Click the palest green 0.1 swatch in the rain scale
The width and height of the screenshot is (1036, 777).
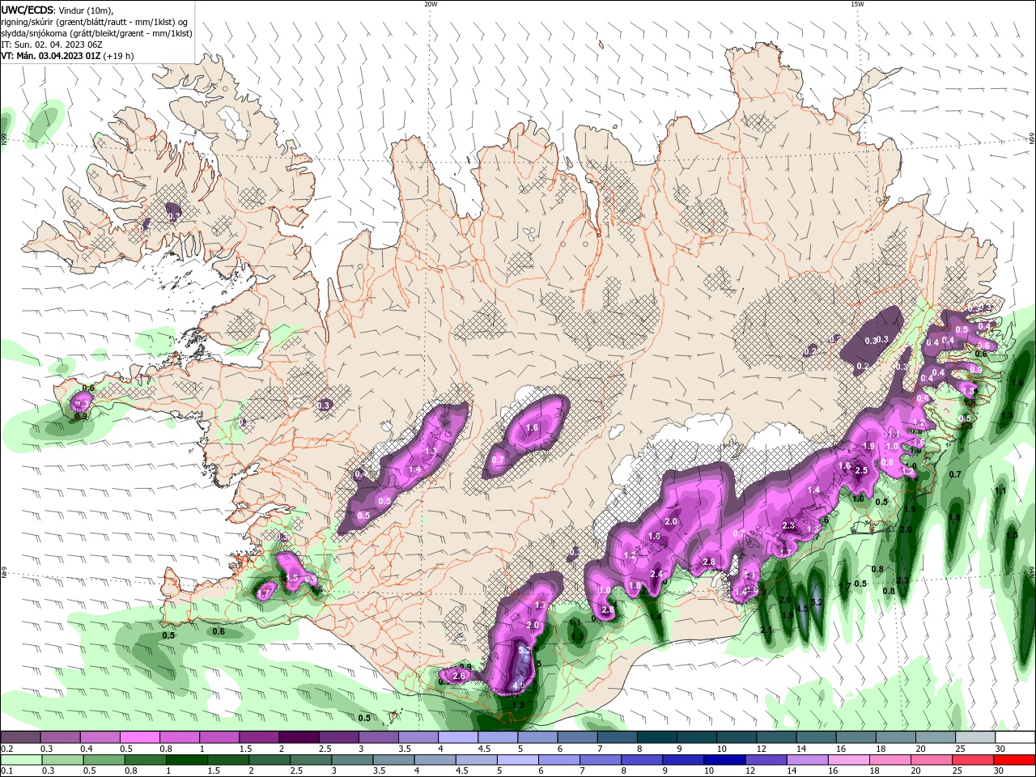(21, 760)
